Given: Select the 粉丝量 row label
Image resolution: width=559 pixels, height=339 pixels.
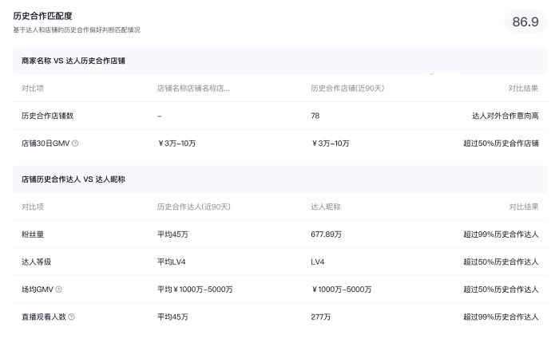Looking at the screenshot, I should pyautogui.click(x=34, y=235).
